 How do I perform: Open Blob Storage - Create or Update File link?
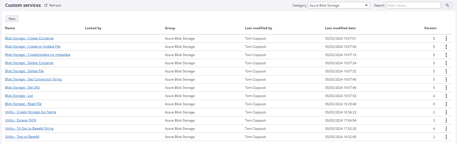tap(33, 46)
